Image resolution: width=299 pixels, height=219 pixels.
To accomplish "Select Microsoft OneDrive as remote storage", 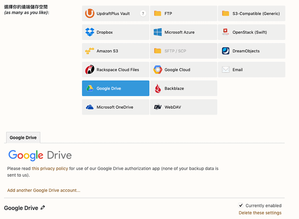I will click(116, 107).
